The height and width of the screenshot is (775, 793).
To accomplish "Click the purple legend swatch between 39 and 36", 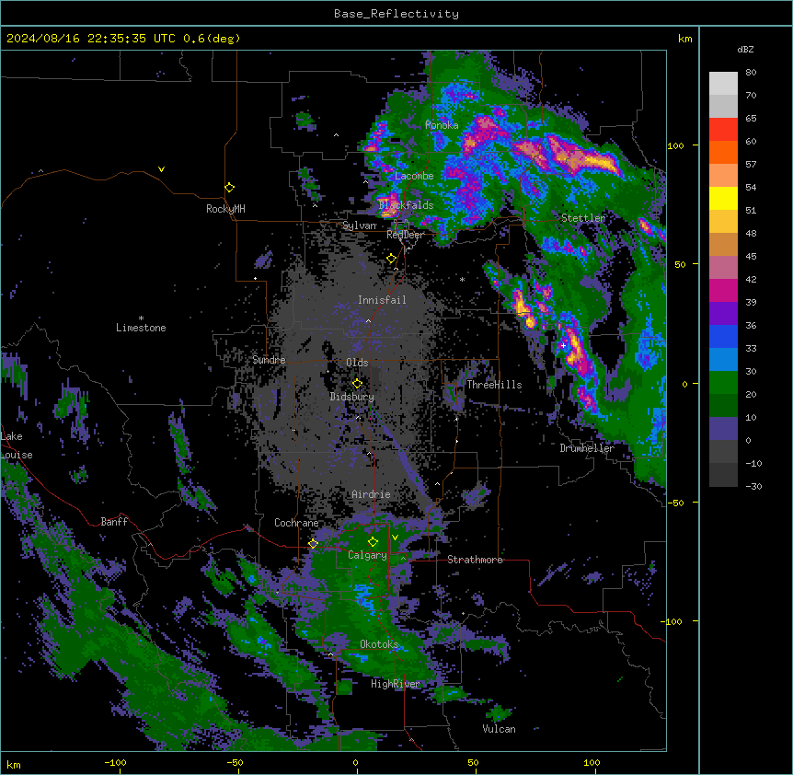I will (x=723, y=313).
